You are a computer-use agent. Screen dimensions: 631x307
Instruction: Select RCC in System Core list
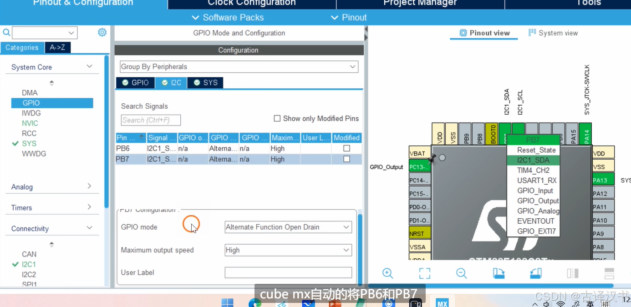[29, 133]
